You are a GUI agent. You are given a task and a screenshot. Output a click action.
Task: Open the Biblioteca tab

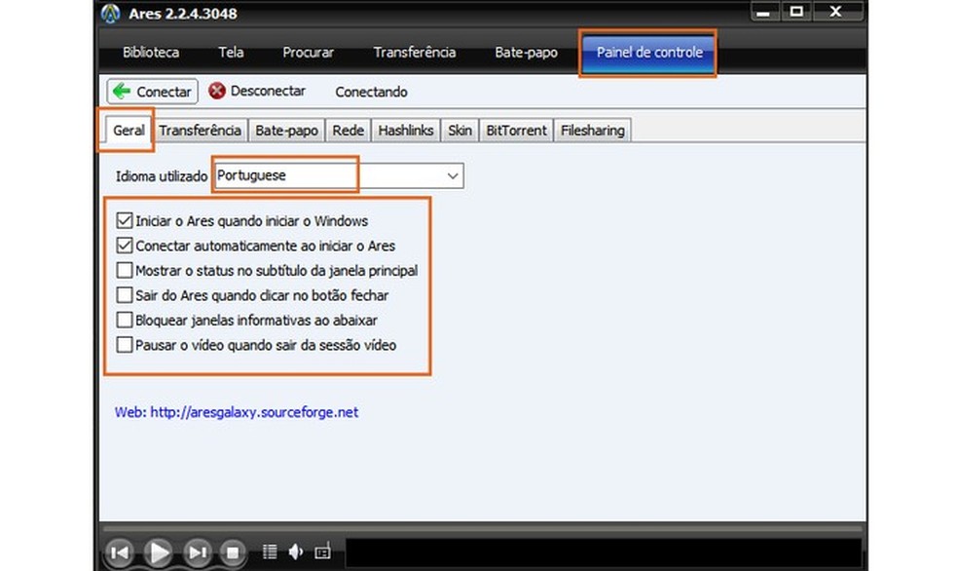(x=151, y=53)
